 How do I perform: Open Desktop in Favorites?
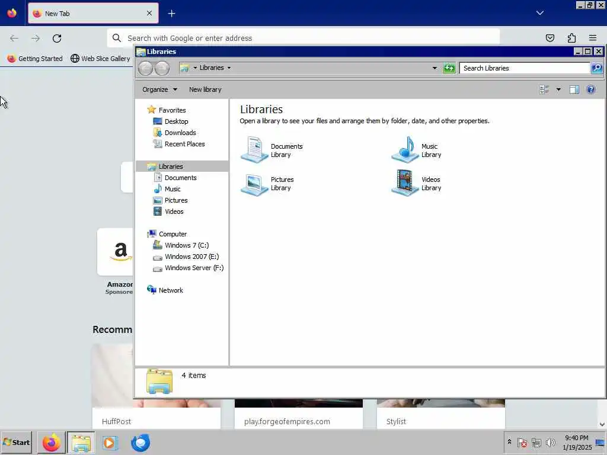[176, 121]
